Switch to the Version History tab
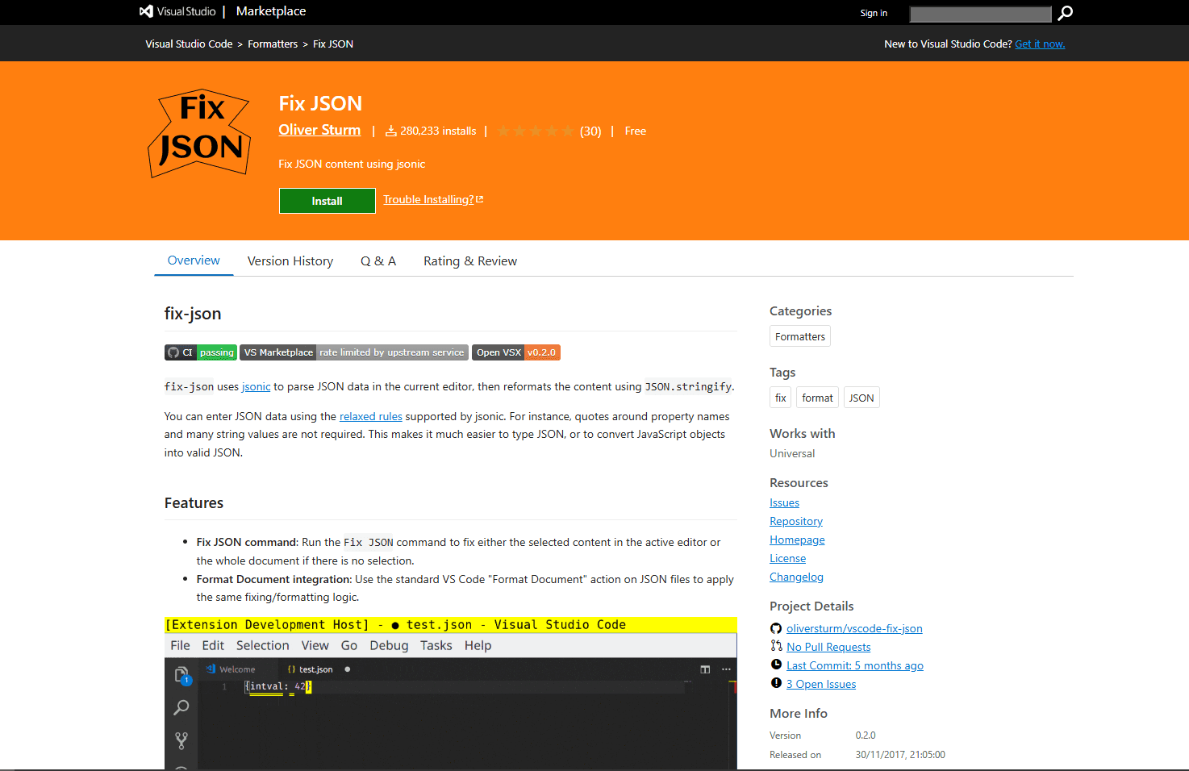This screenshot has height=771, width=1189. click(290, 260)
